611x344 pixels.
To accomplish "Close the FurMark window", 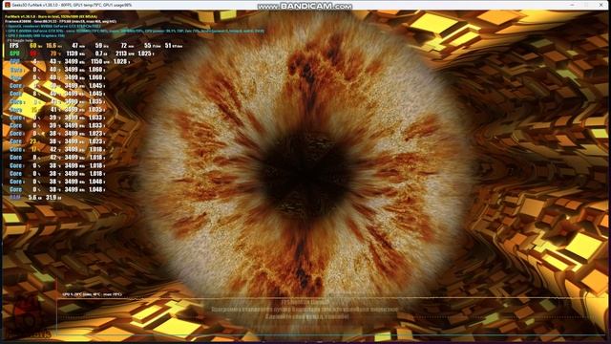I will 601,5.
